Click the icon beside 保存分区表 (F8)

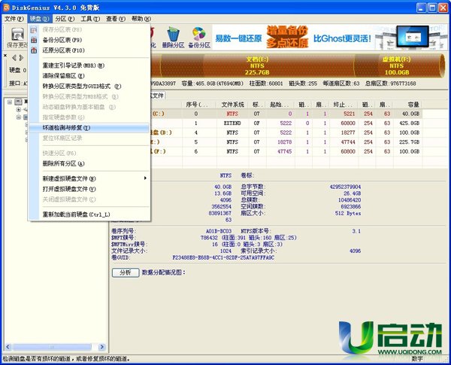pyautogui.click(x=34, y=29)
